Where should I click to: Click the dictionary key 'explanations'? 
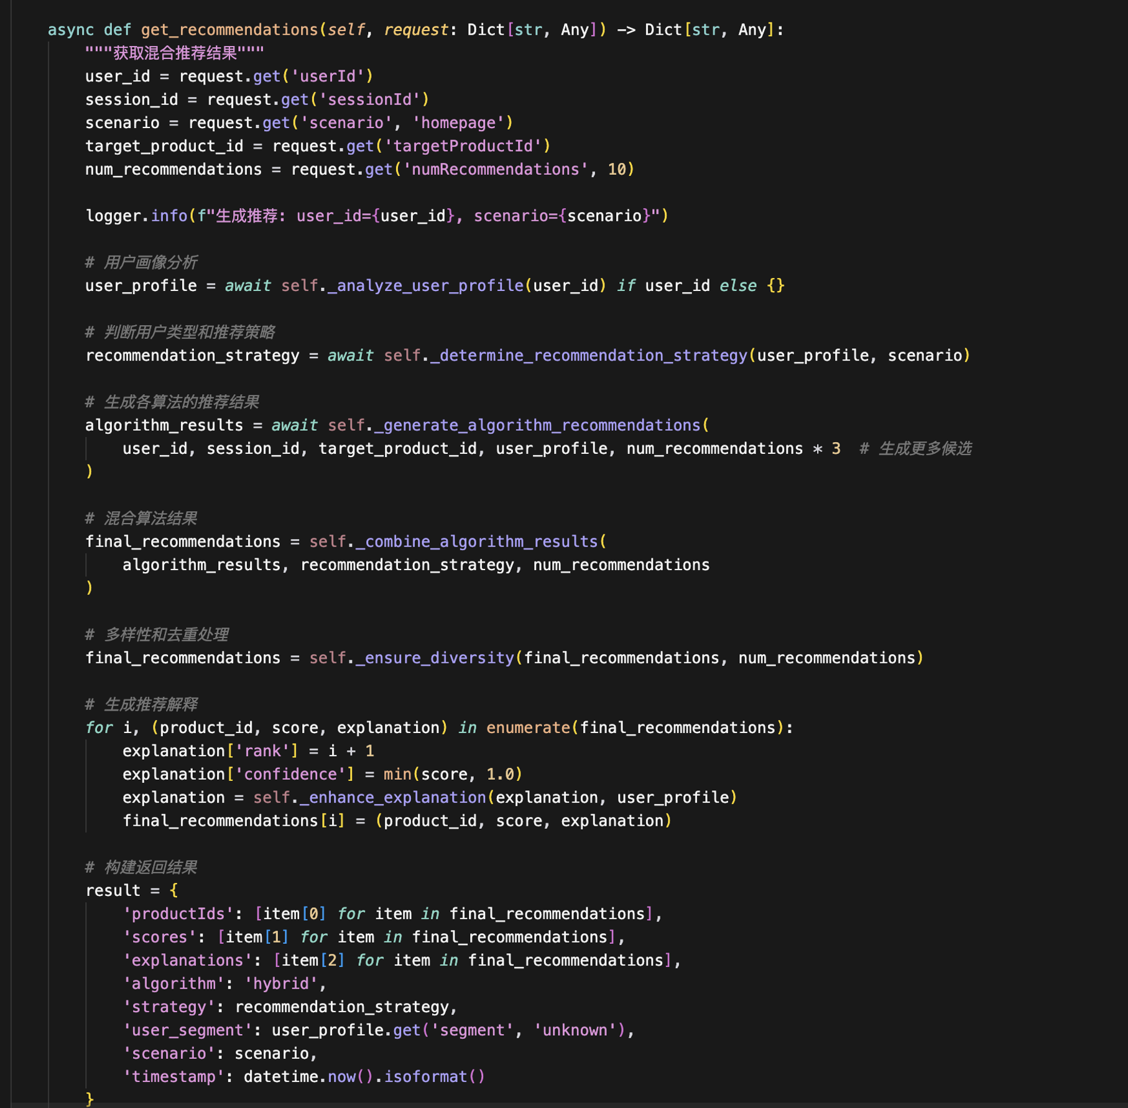(x=188, y=960)
